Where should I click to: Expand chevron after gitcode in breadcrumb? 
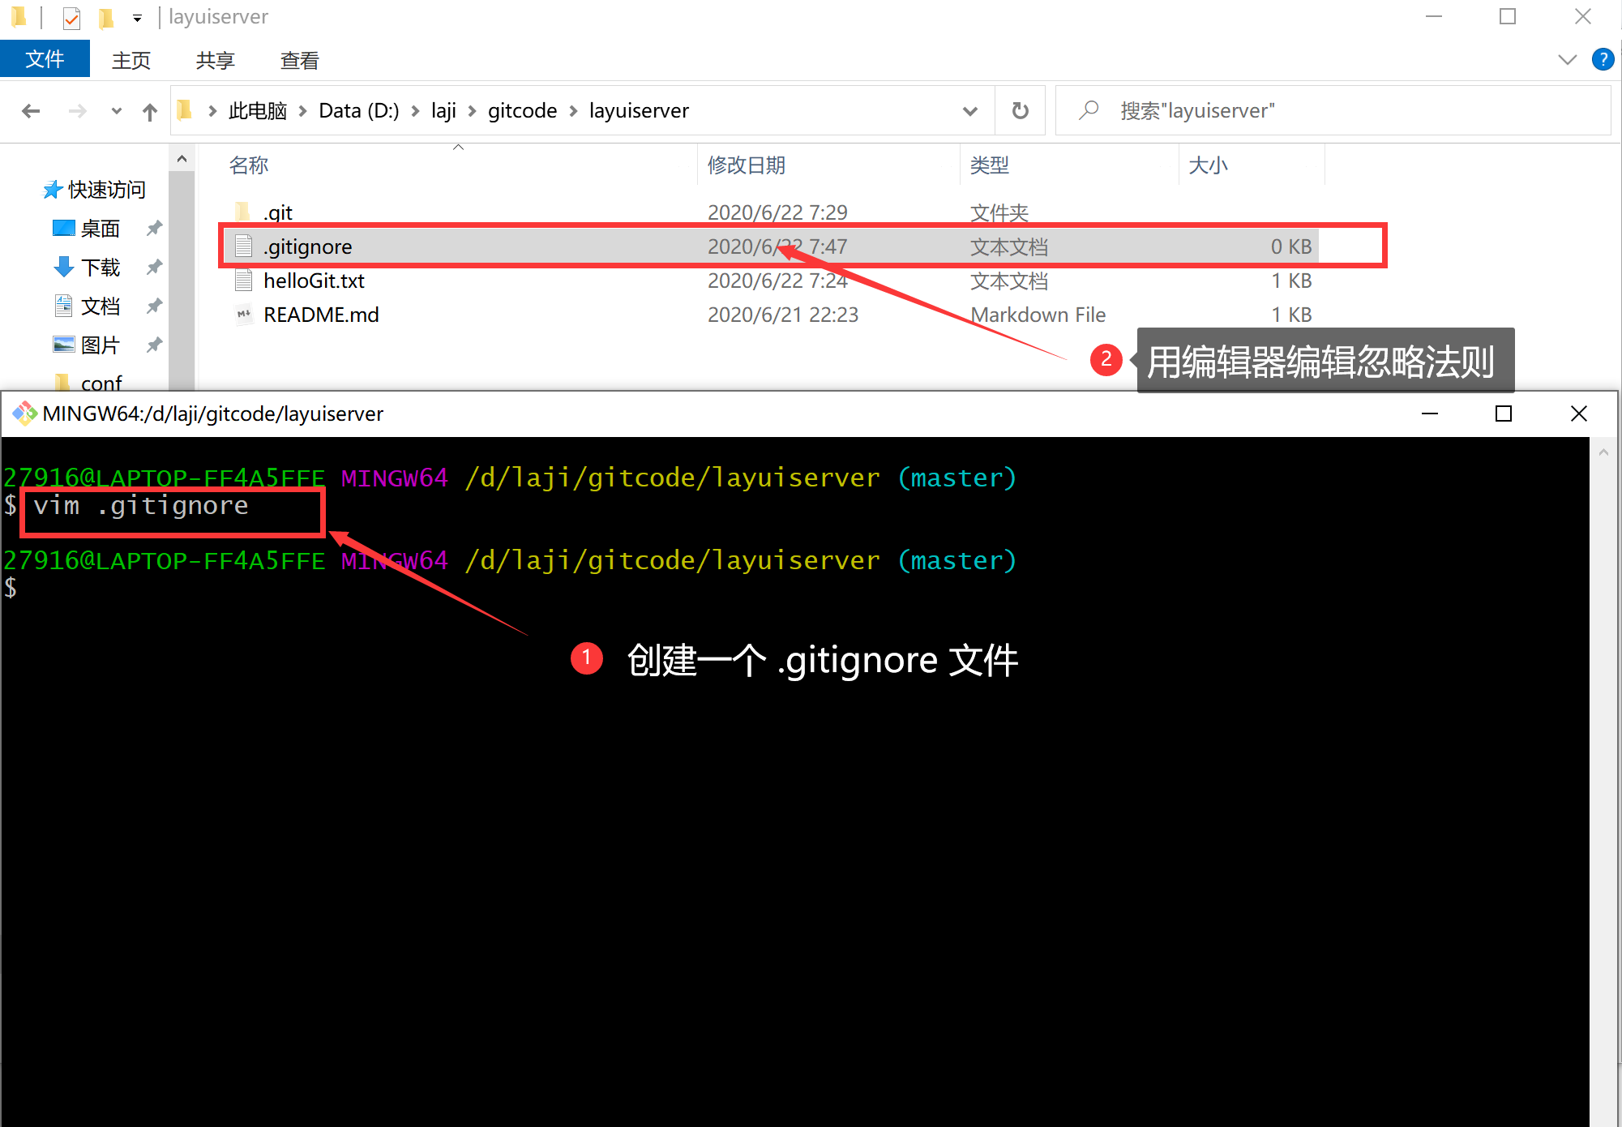[573, 111]
